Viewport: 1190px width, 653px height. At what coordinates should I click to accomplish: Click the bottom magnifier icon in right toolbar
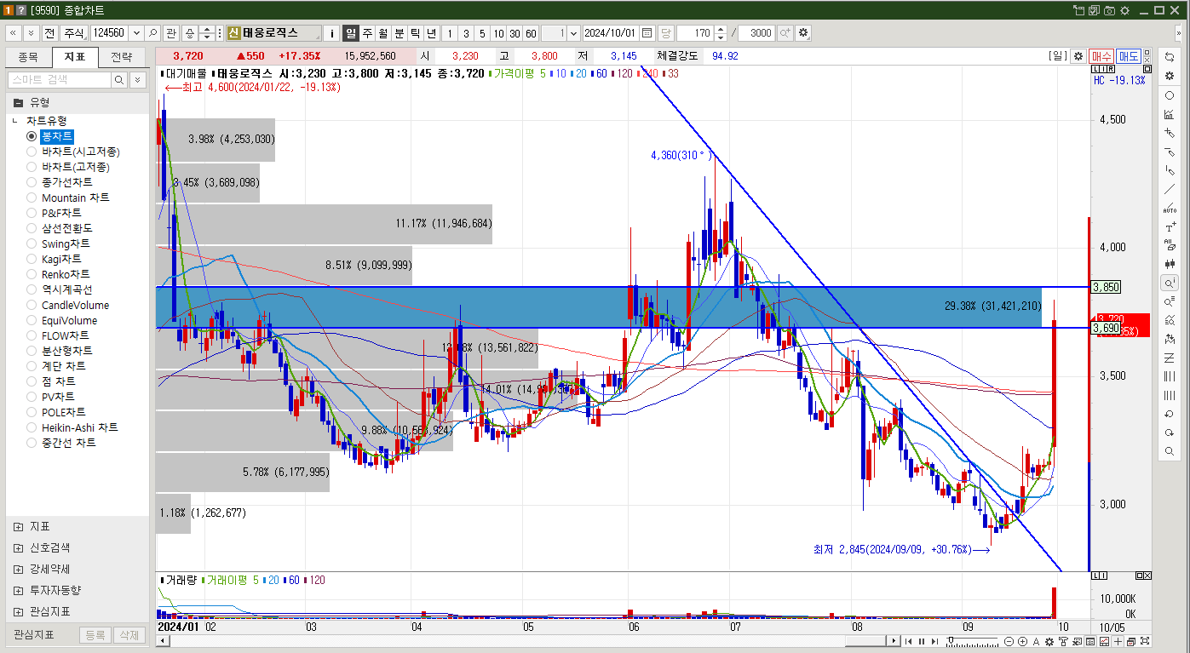tap(1170, 450)
